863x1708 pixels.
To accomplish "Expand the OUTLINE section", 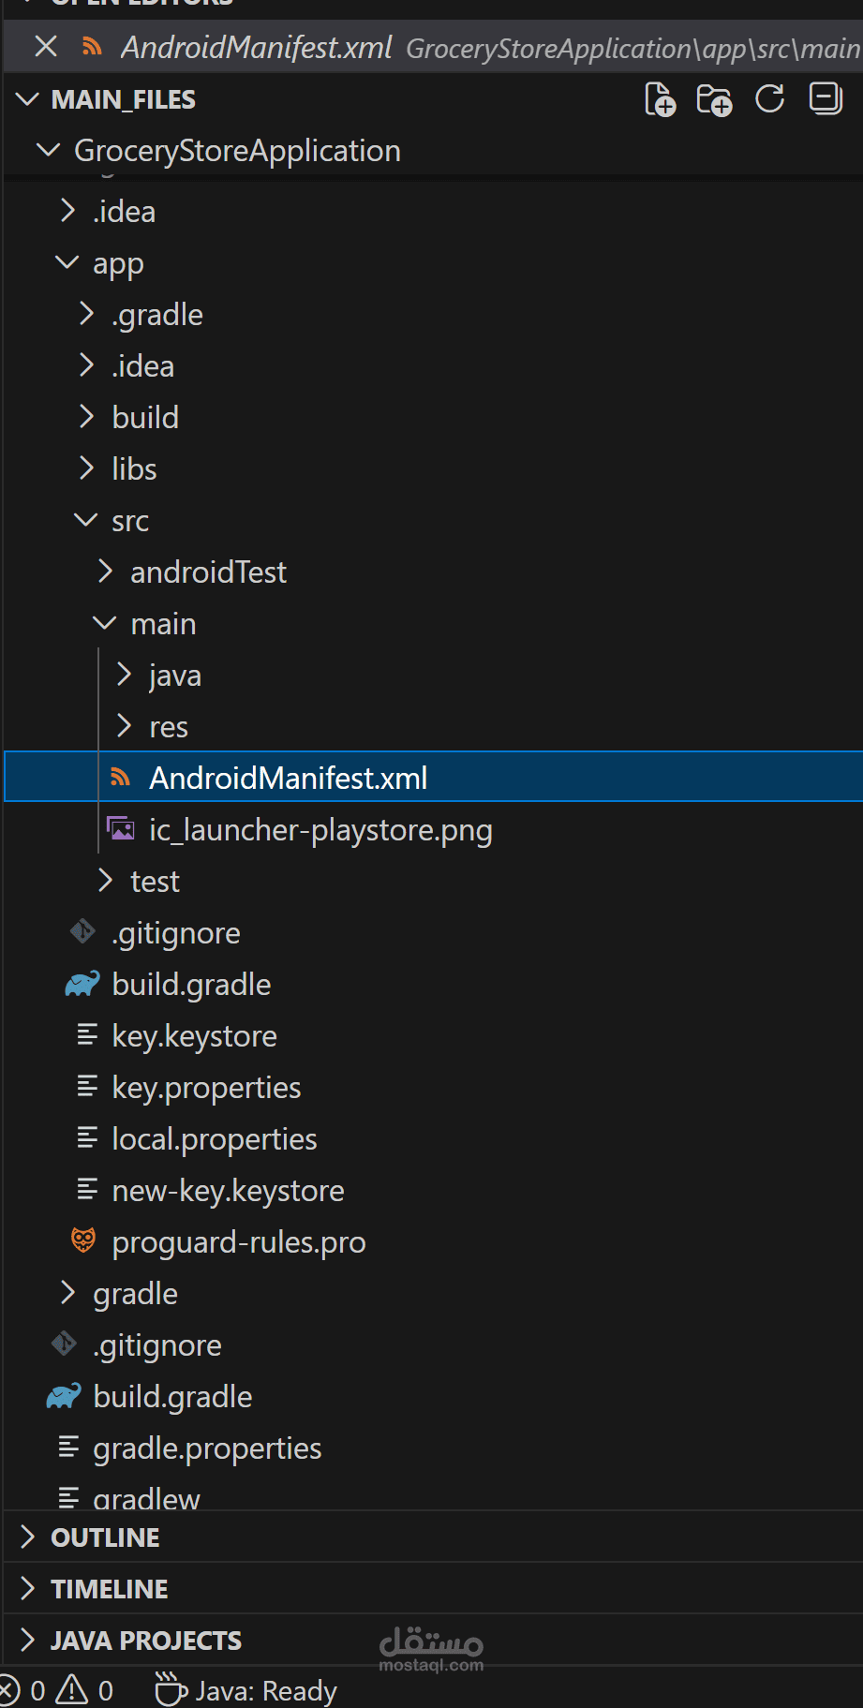I will pyautogui.click(x=105, y=1537).
